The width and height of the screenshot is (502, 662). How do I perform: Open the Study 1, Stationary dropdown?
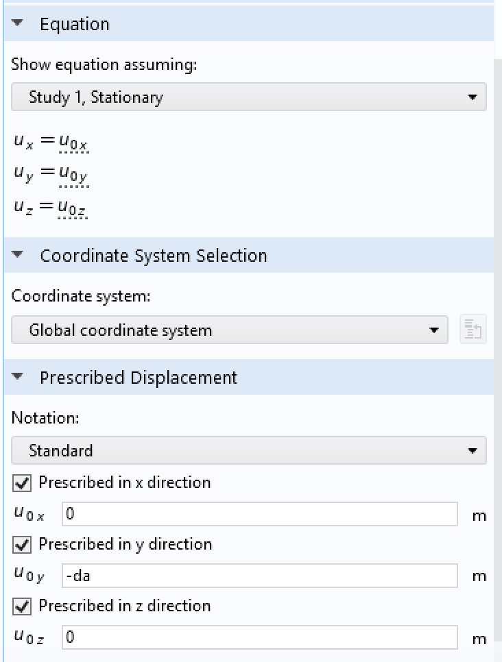pos(248,97)
